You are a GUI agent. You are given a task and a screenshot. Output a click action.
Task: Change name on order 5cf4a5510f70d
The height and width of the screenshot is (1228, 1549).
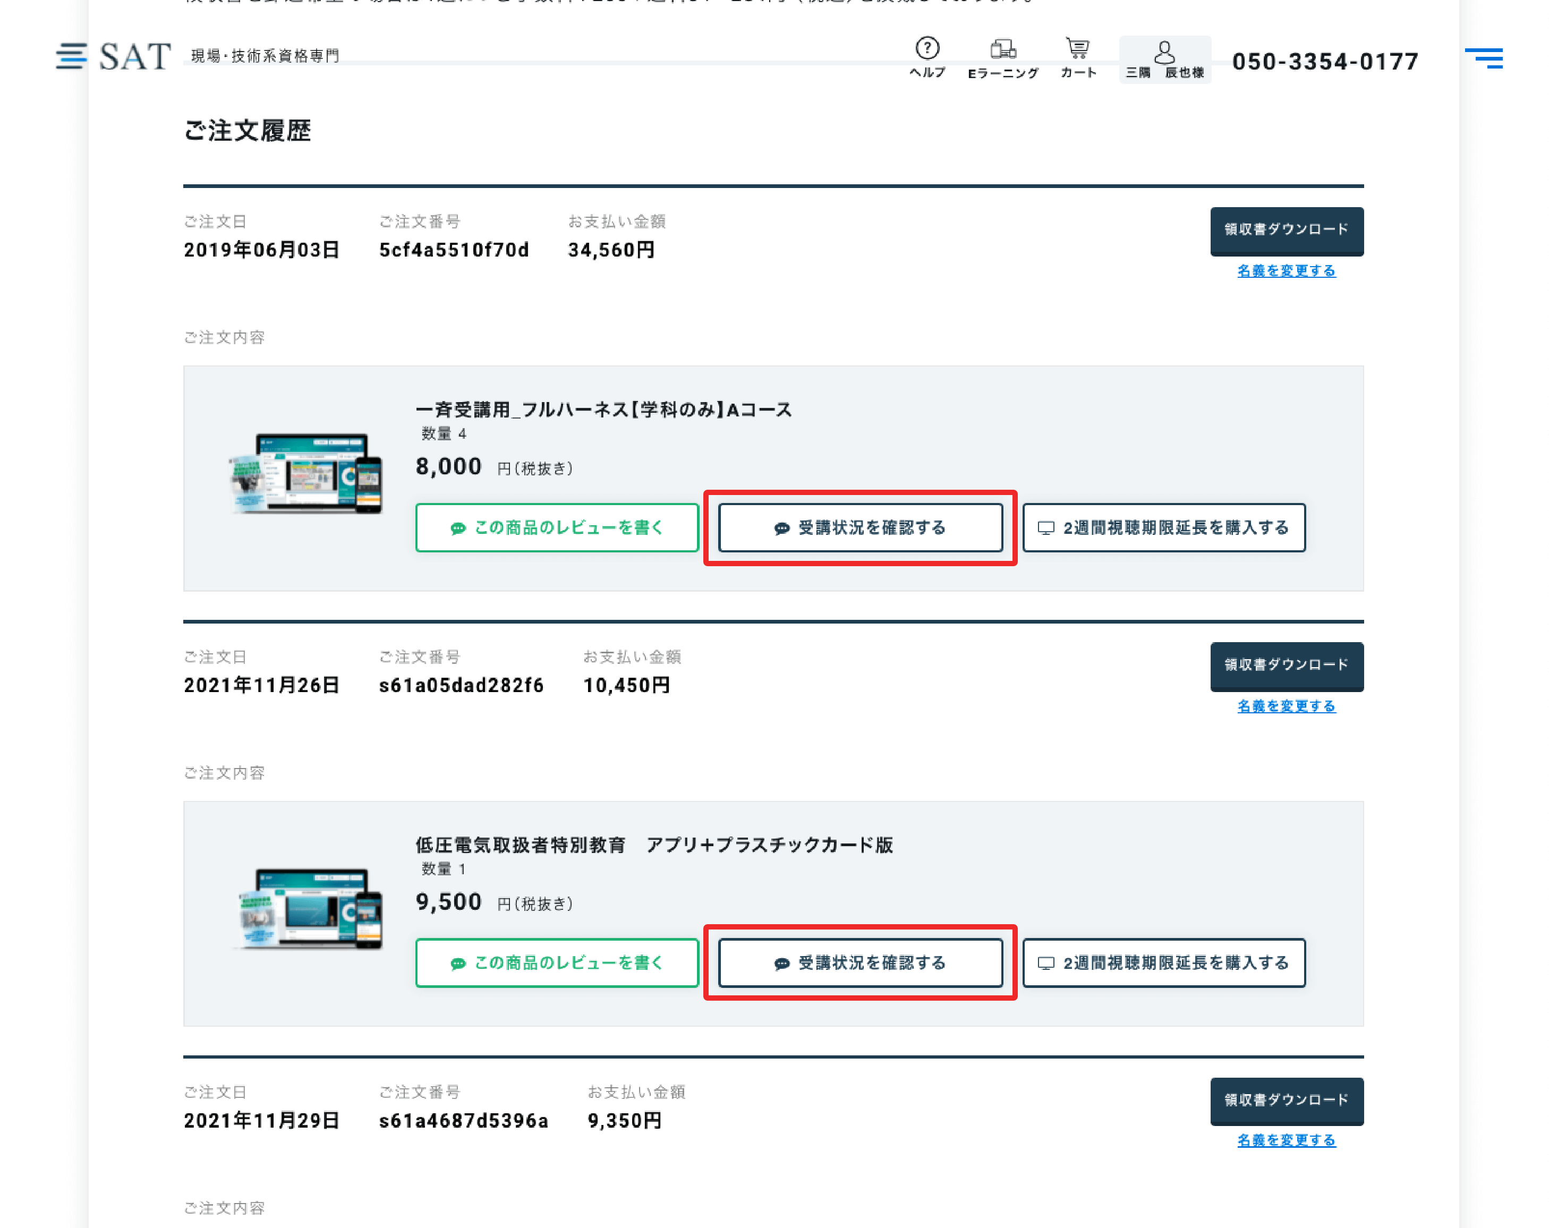(1286, 271)
